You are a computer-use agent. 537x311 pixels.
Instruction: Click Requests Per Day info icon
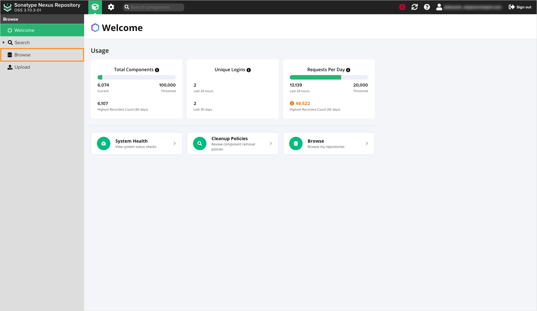pos(348,70)
